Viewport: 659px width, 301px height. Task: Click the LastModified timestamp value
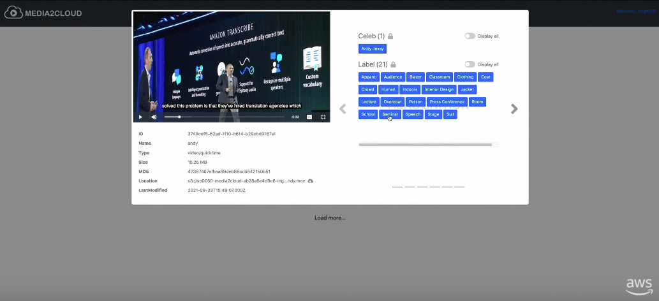(216, 191)
